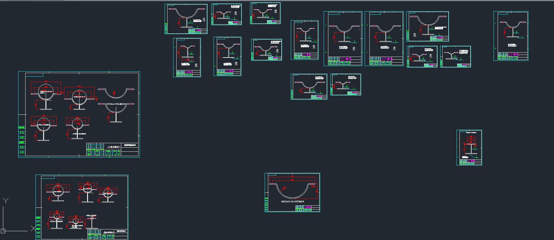Select the H-series title block in bottom-center sheet

(307, 208)
